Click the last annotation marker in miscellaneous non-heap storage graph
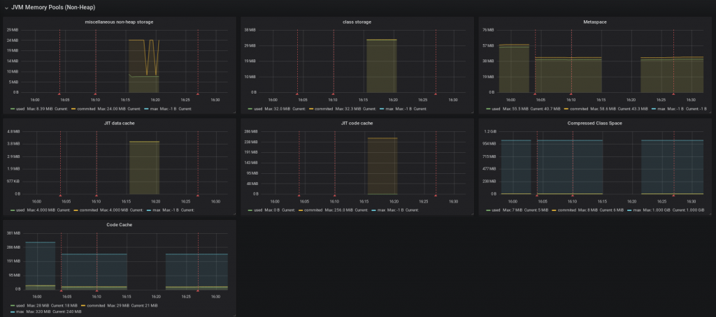 click(198, 93)
